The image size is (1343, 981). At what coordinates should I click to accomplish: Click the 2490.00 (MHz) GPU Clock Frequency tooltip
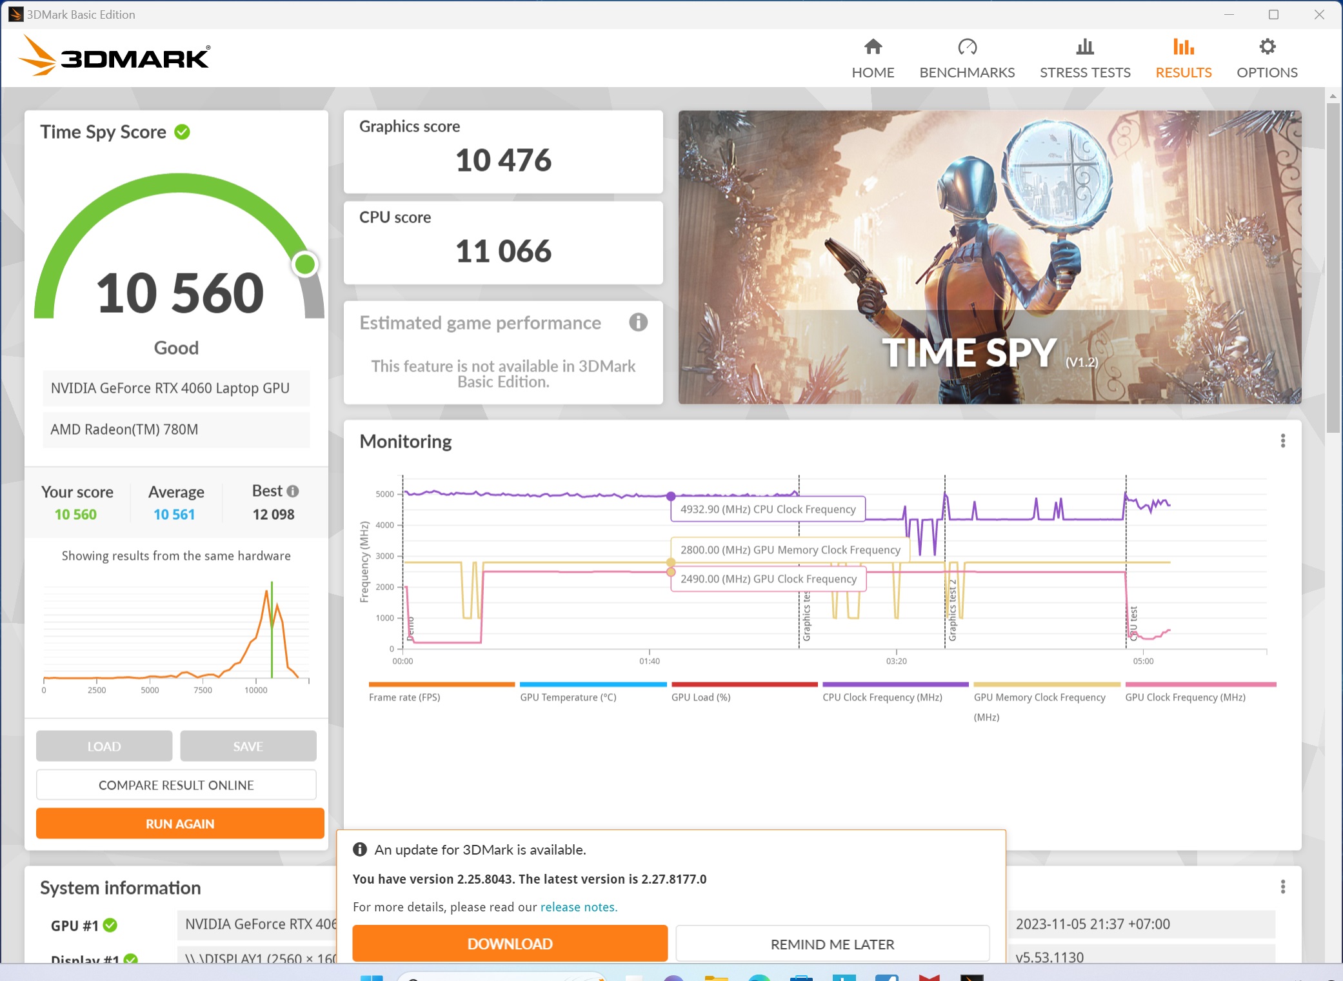[768, 579]
